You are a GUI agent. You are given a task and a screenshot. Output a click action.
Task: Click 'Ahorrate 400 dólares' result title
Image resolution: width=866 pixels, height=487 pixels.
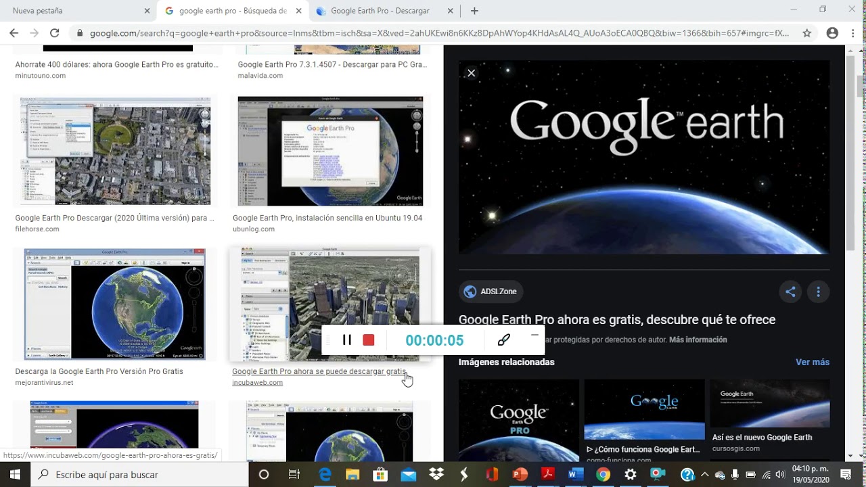click(116, 65)
